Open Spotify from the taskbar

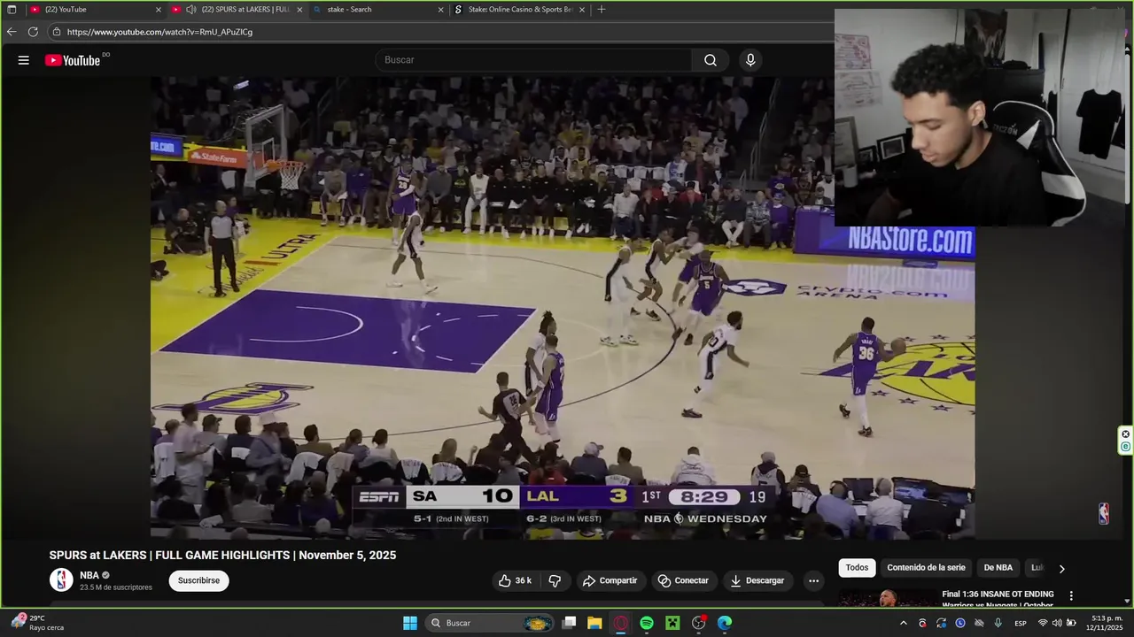(647, 623)
